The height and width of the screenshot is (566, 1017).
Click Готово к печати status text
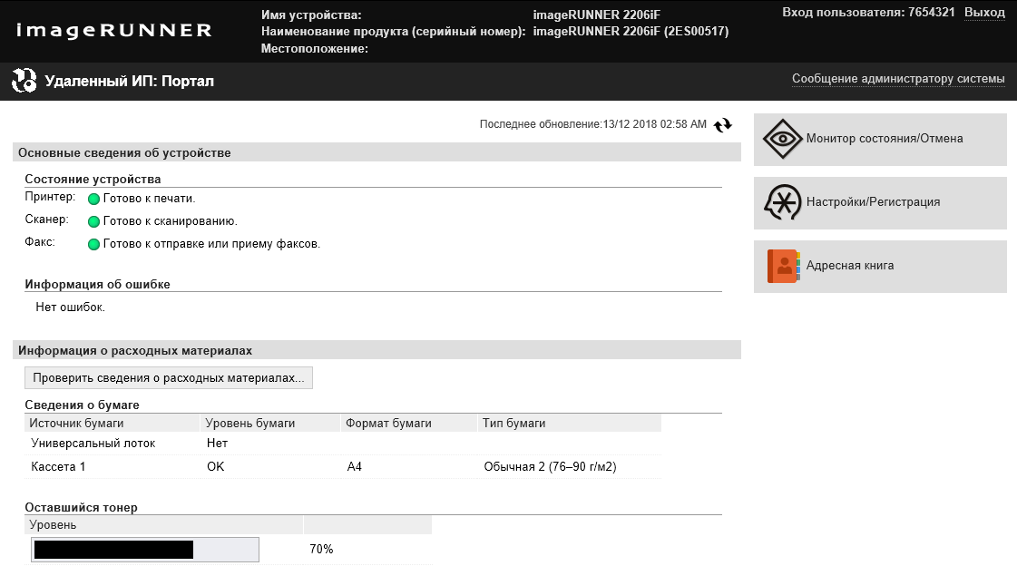pos(149,199)
